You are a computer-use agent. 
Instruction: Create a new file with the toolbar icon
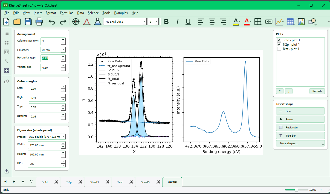(6, 22)
